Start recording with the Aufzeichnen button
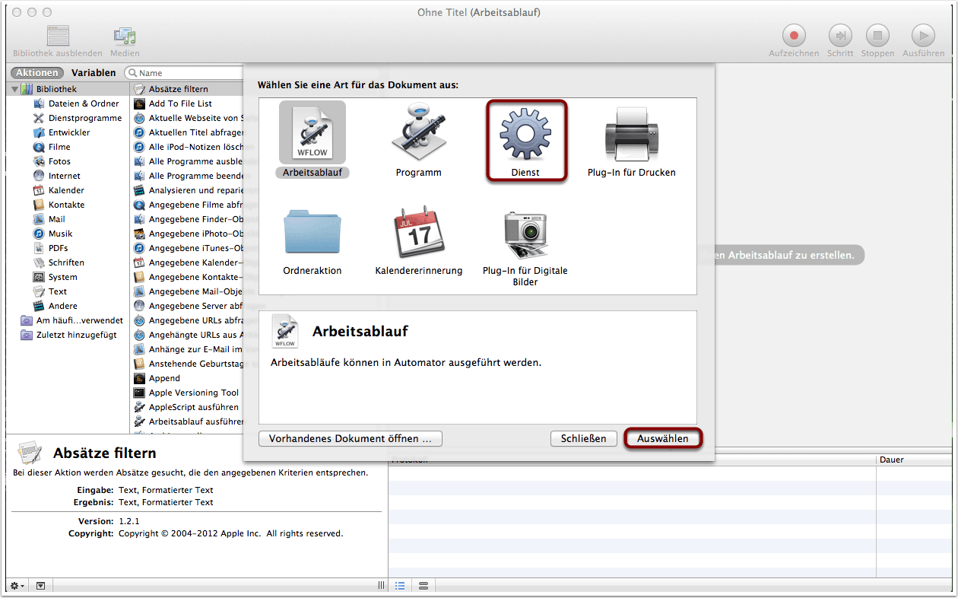This screenshot has width=958, height=598. tap(795, 35)
